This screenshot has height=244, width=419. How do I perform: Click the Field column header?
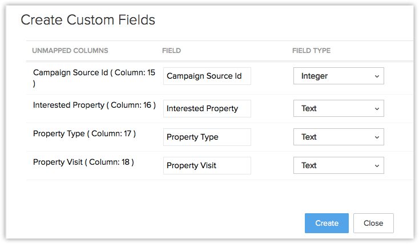[171, 51]
